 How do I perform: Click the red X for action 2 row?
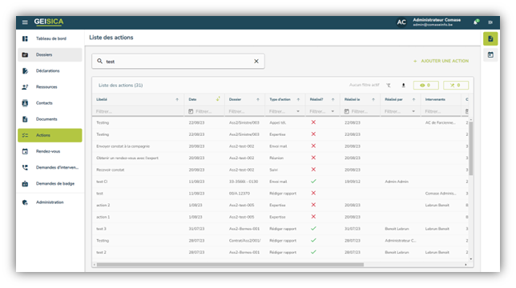313,205
